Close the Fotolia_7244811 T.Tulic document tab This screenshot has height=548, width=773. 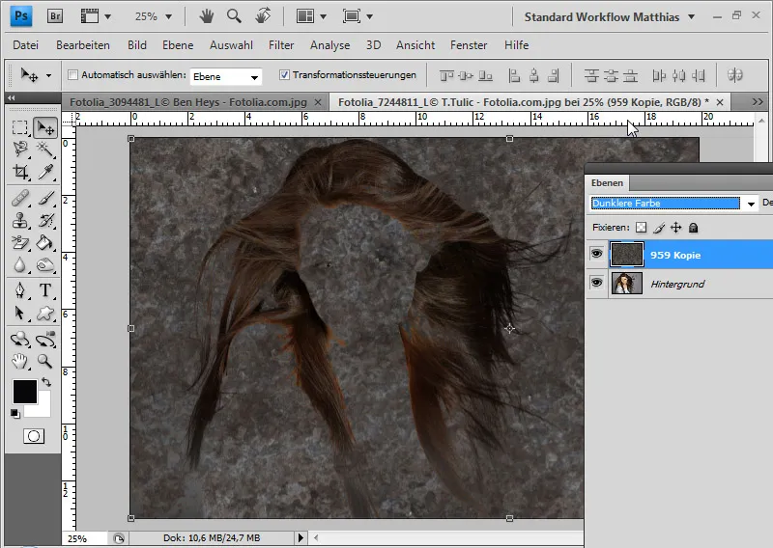pyautogui.click(x=720, y=102)
